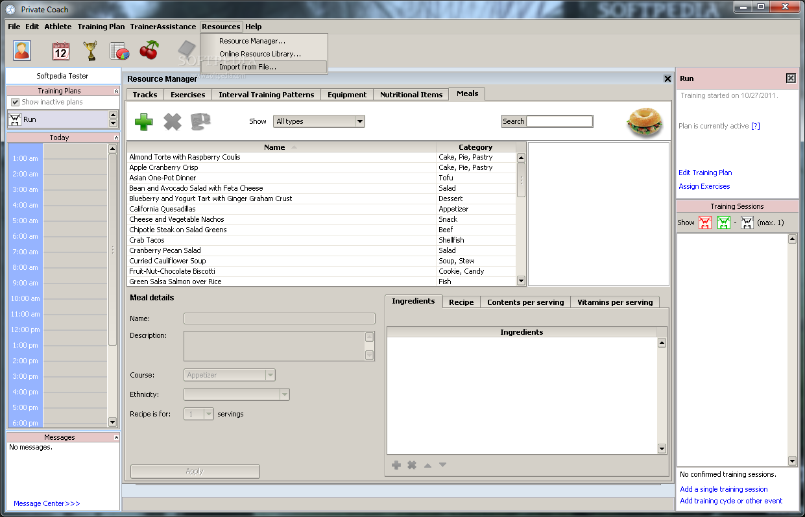The image size is (805, 517).
Task: Open the Assign Exercises link
Action: tap(704, 186)
